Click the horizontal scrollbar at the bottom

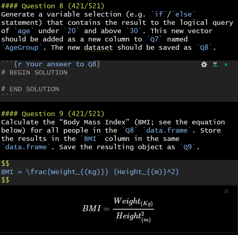(119, 233)
